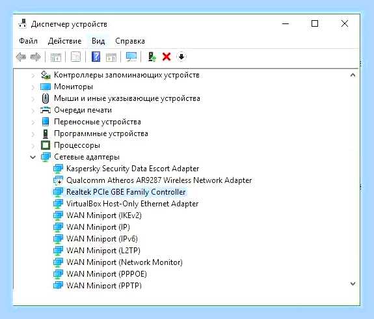Collapse the Сетевые адаптеры node
Image resolution: width=374 pixels, height=319 pixels.
click(33, 157)
